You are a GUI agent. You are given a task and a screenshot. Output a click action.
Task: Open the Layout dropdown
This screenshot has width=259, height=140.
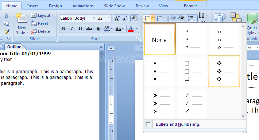(42, 15)
